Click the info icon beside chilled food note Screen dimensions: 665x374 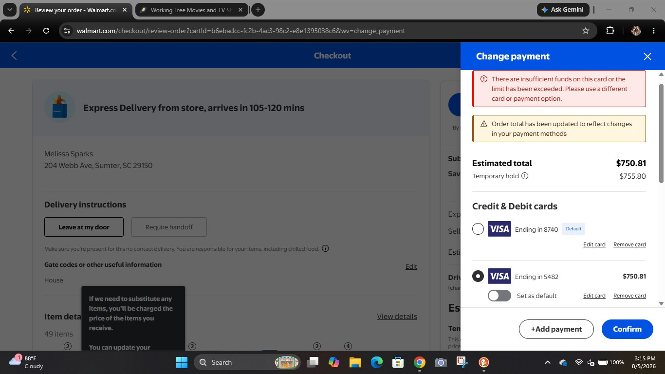pos(326,248)
